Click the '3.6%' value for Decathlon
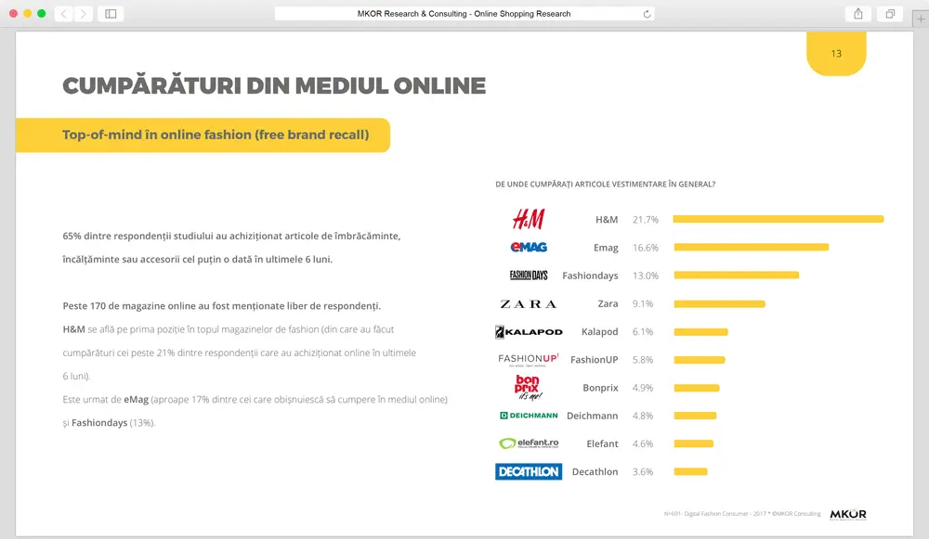Viewport: 929px width, 539px height. [642, 471]
